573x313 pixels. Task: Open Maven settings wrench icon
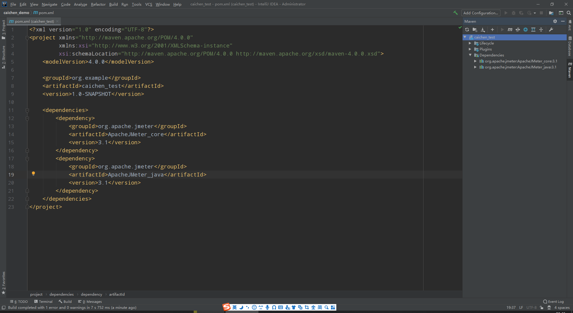[x=551, y=30]
